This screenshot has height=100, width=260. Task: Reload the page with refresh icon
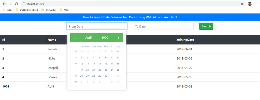[16, 4]
